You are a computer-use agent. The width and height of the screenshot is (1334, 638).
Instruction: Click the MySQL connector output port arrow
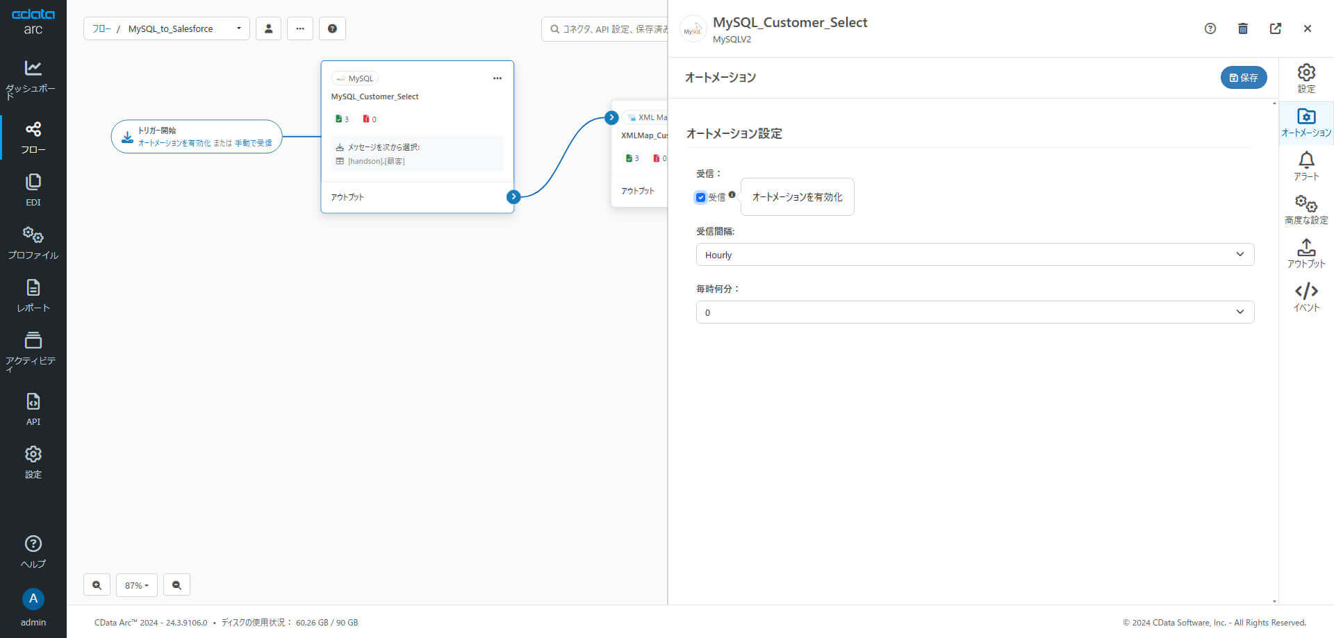point(513,197)
